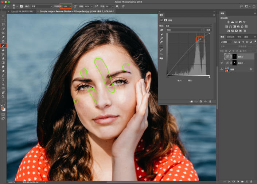
Task: Click the delete layer trash icon in Layers panel
Action: point(250,181)
